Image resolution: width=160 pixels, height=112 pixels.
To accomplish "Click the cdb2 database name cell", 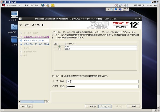I will 101,49.
